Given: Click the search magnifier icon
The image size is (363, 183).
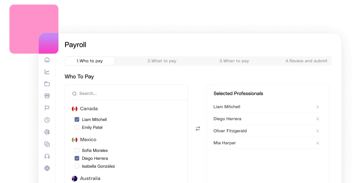Looking at the screenshot, I should [x=74, y=94].
